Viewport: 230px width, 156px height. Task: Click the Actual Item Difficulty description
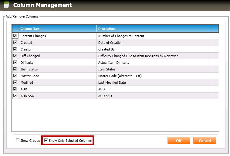(114, 63)
